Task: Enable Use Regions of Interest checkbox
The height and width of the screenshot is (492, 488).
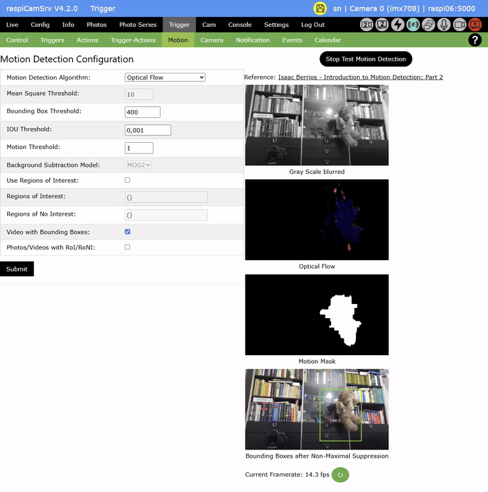Action: 127,181
